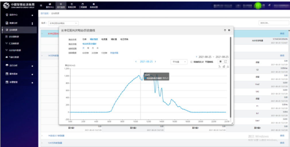Screen dimensions: 290x147
Task: Select 全站数据 in the sidebar
Action: pyautogui.click(x=19, y=30)
